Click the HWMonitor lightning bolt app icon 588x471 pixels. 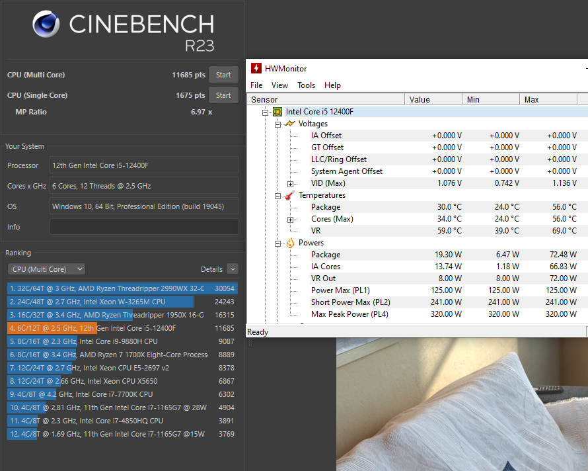[256, 68]
